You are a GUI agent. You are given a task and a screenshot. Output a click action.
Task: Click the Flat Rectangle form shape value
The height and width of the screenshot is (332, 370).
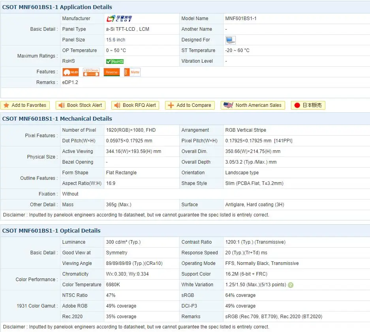click(x=121, y=173)
